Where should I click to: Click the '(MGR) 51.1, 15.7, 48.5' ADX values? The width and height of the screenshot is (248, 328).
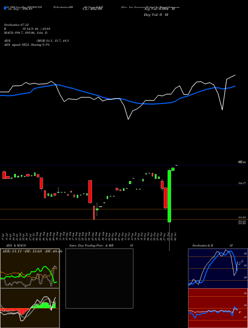53,41
